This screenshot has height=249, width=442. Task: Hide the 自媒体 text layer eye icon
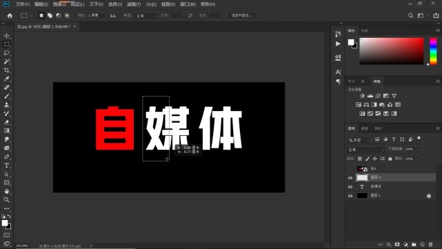pyautogui.click(x=350, y=187)
